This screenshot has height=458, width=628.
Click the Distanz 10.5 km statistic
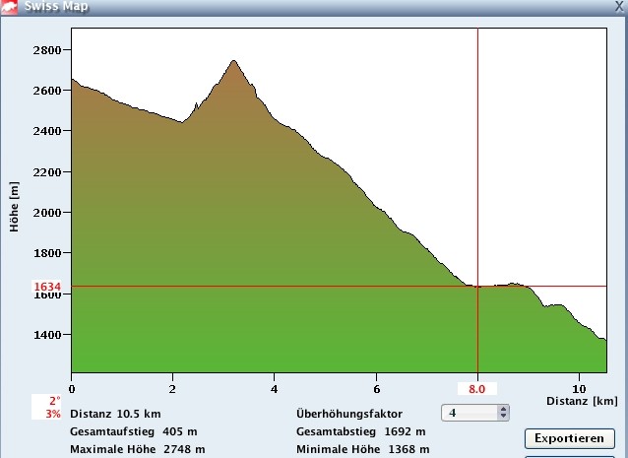109,414
